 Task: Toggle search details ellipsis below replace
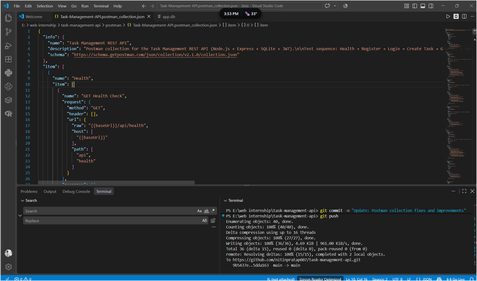[x=214, y=227]
